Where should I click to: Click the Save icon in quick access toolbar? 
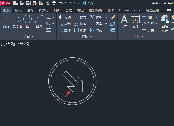click(29, 3)
